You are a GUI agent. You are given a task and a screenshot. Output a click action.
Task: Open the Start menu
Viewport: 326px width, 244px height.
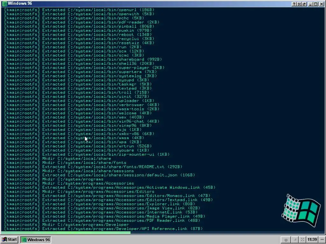click(x=9, y=240)
